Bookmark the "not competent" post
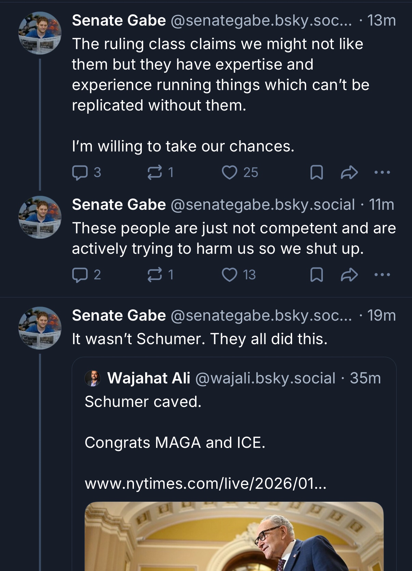 click(x=316, y=275)
